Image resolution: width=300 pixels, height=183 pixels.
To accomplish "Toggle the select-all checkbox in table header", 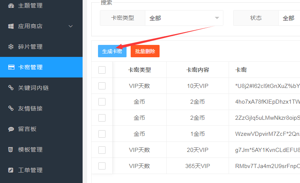I will point(102,70).
